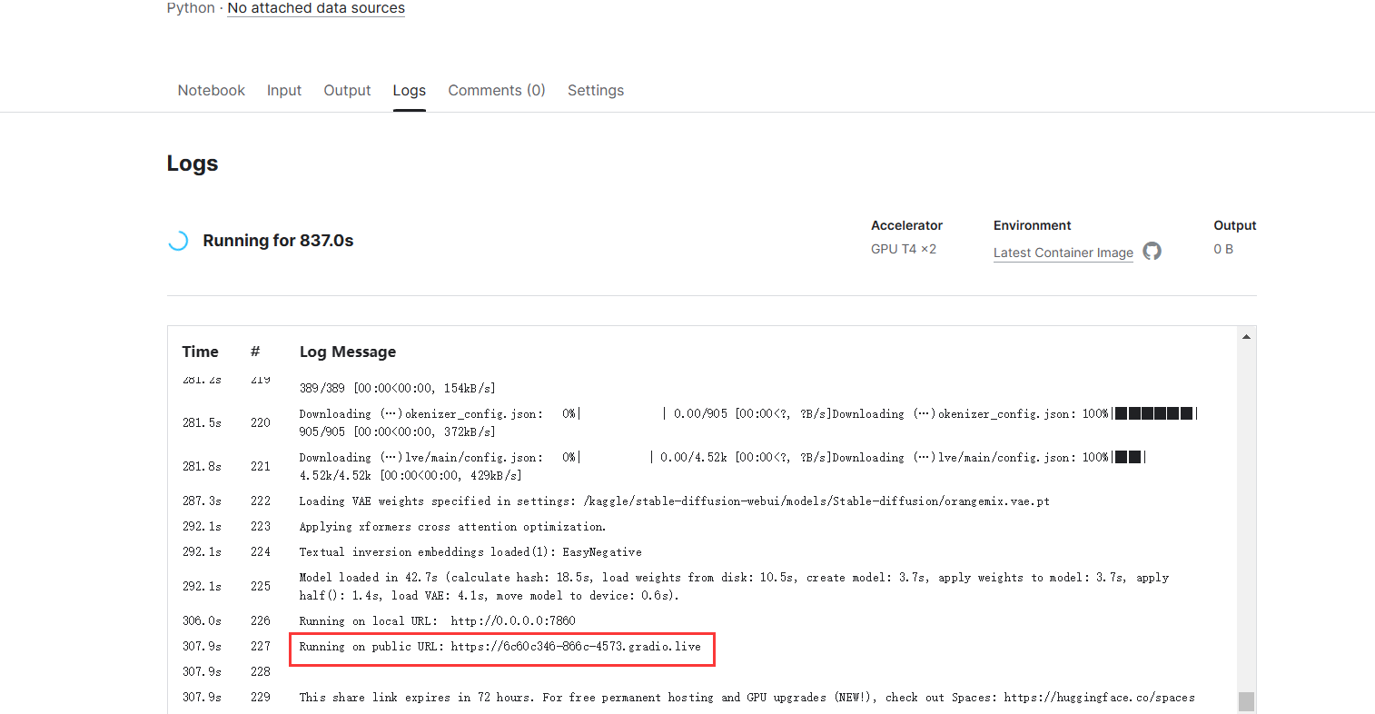
Task: Switch to the Output tab
Action: pyautogui.click(x=347, y=90)
